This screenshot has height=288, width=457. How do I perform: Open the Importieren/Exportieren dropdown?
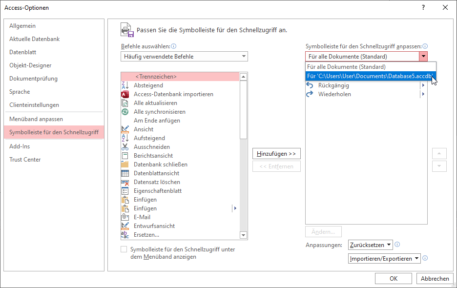click(384, 258)
